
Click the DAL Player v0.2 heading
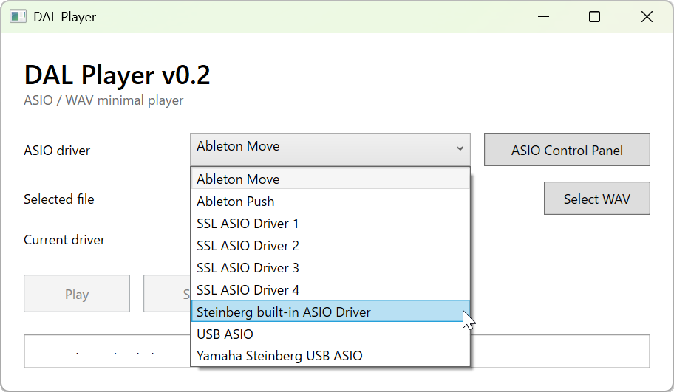117,75
